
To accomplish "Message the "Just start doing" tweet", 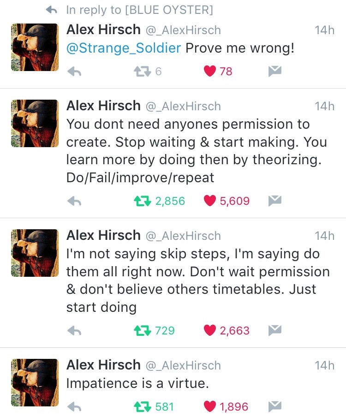I will (x=275, y=330).
